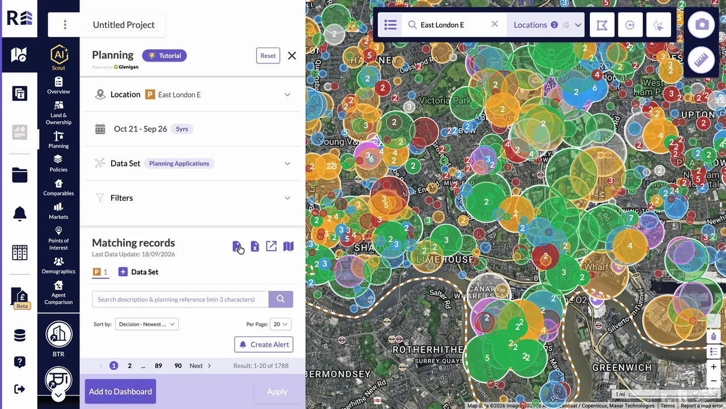Open Points of Interest section

tap(58, 238)
